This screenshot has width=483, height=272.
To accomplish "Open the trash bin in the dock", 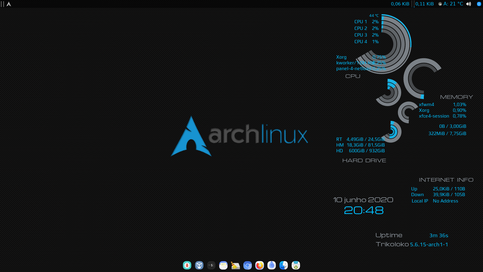I will 296,265.
